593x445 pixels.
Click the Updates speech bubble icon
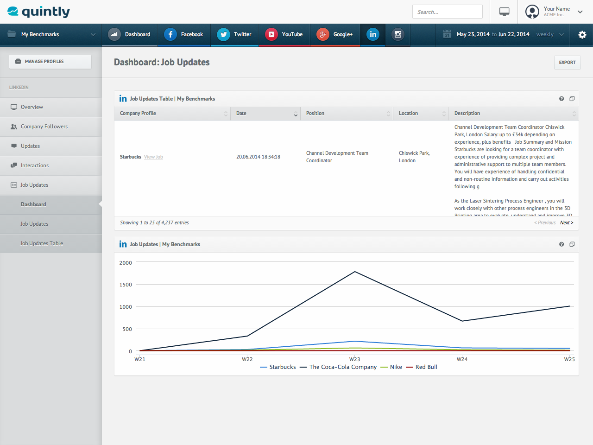tap(14, 146)
